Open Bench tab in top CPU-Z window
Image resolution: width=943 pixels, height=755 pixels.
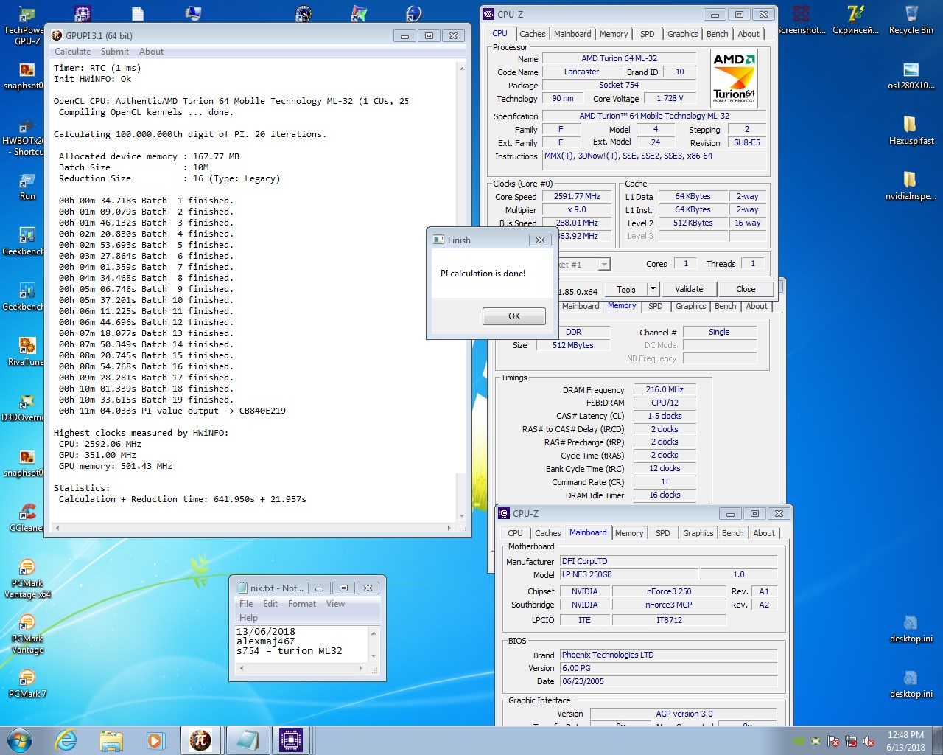pos(717,34)
